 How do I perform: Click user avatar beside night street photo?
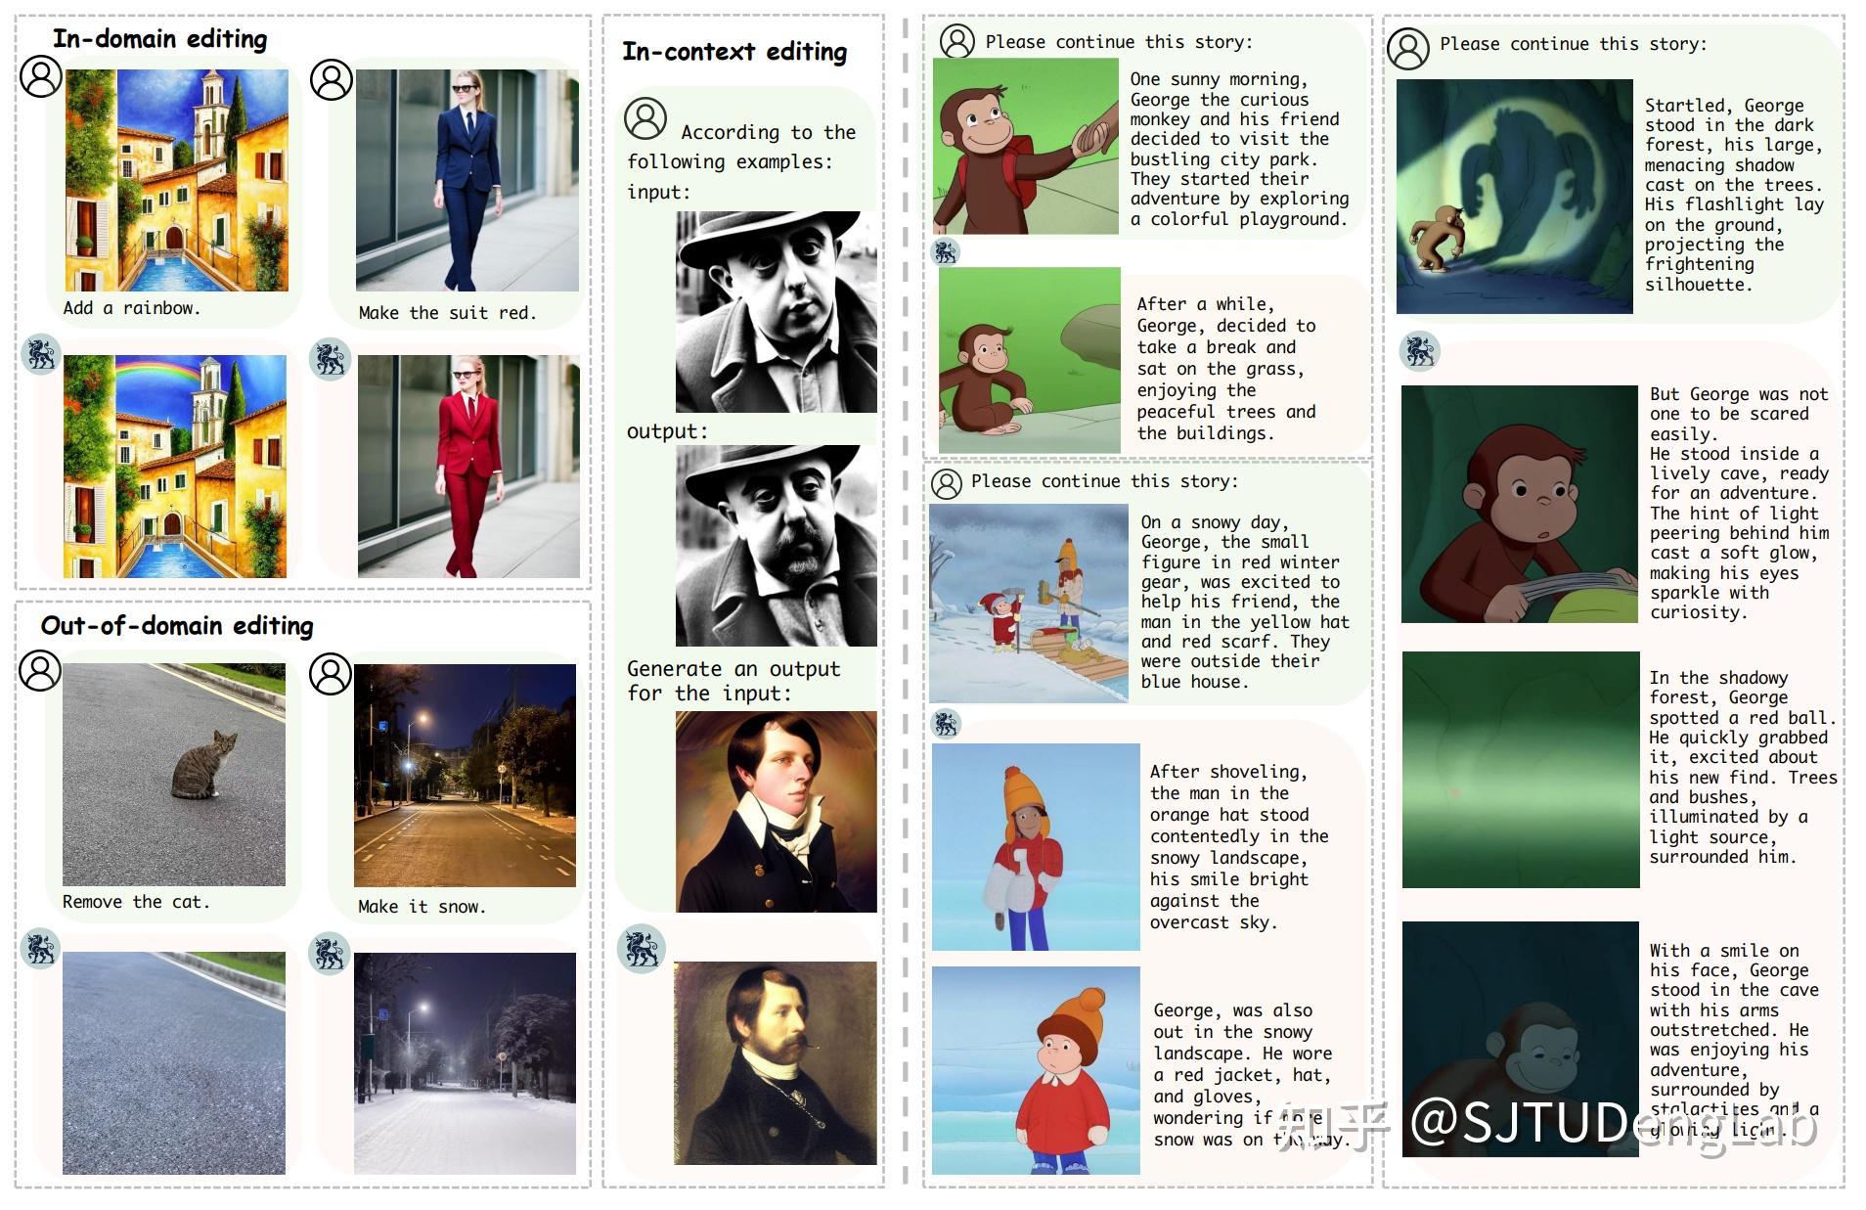(x=331, y=674)
